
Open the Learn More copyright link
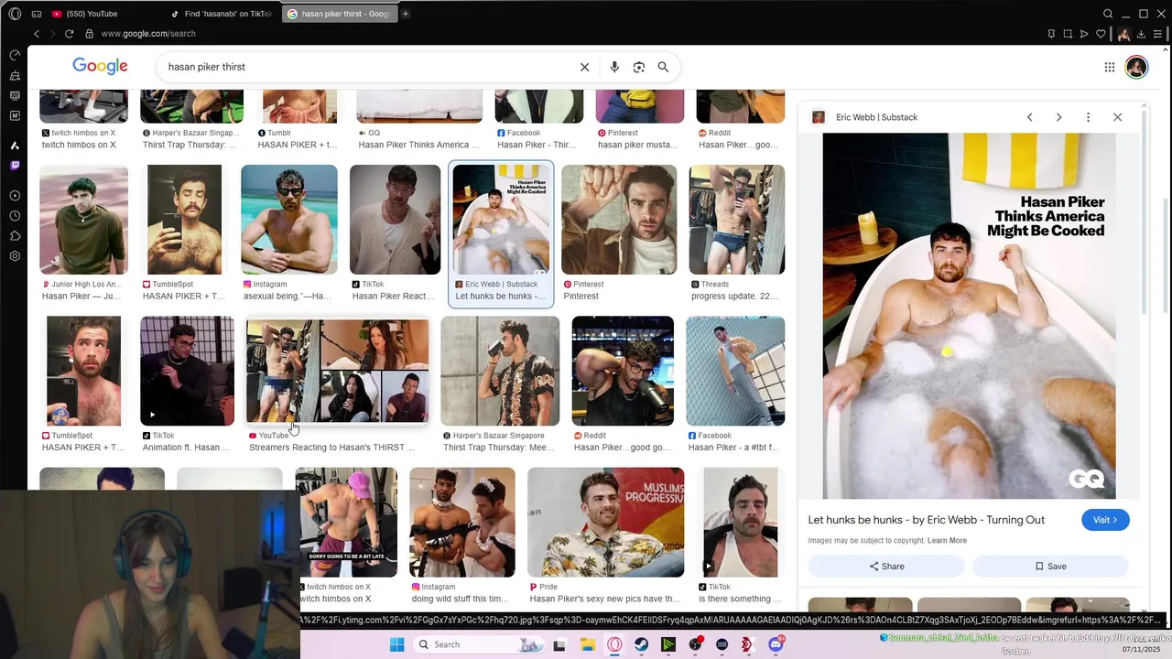(947, 541)
